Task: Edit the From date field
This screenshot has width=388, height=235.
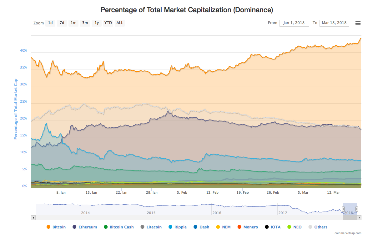Action: pos(294,23)
